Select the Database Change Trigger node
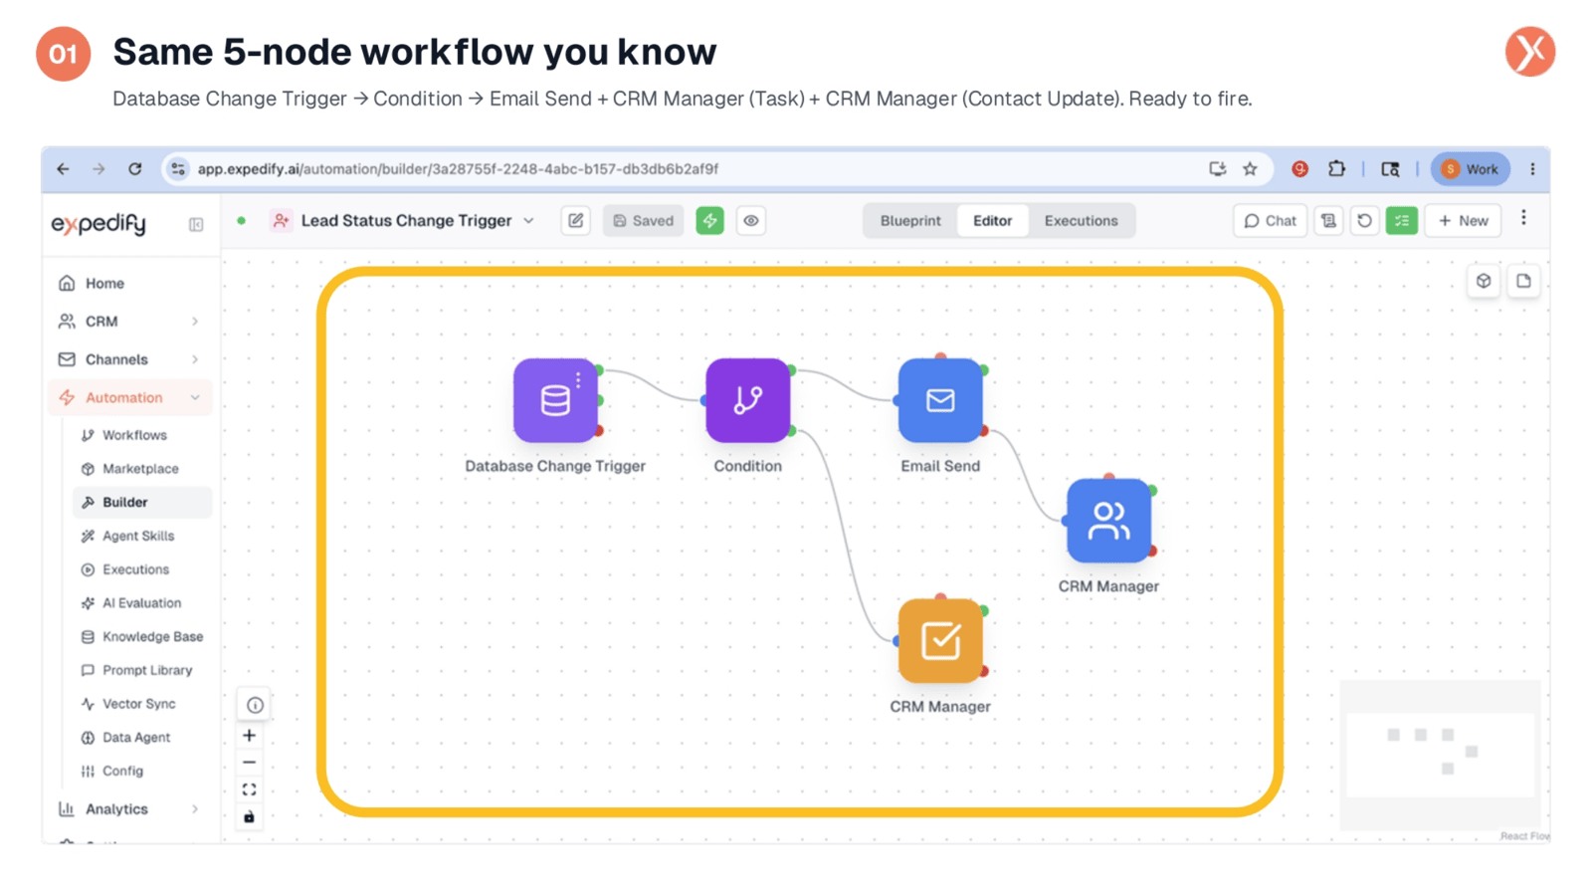The image size is (1592, 896). click(555, 401)
